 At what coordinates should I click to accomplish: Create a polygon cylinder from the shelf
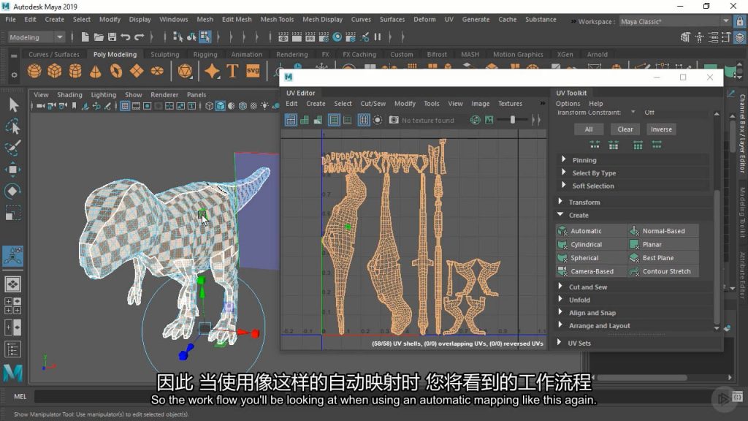click(x=75, y=71)
